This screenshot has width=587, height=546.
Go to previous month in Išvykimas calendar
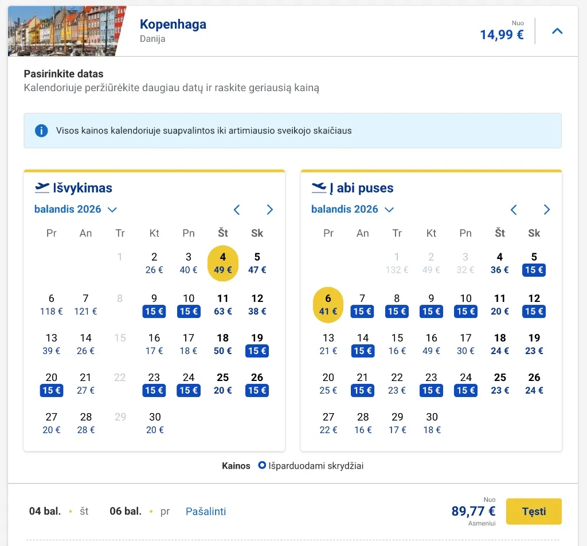click(x=237, y=210)
